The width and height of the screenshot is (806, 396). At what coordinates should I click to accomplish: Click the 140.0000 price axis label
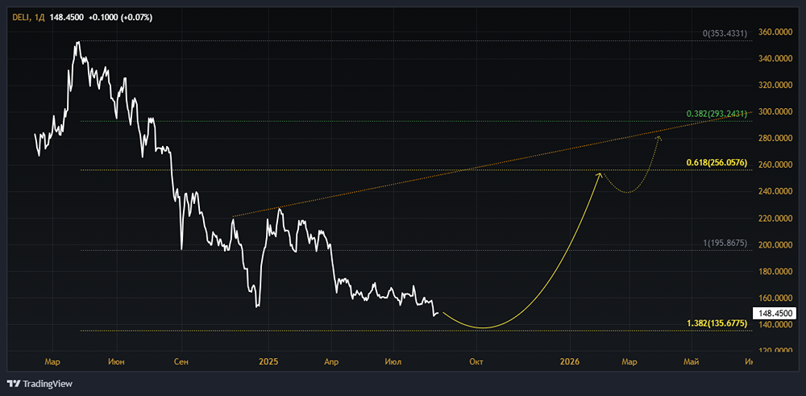pyautogui.click(x=775, y=325)
